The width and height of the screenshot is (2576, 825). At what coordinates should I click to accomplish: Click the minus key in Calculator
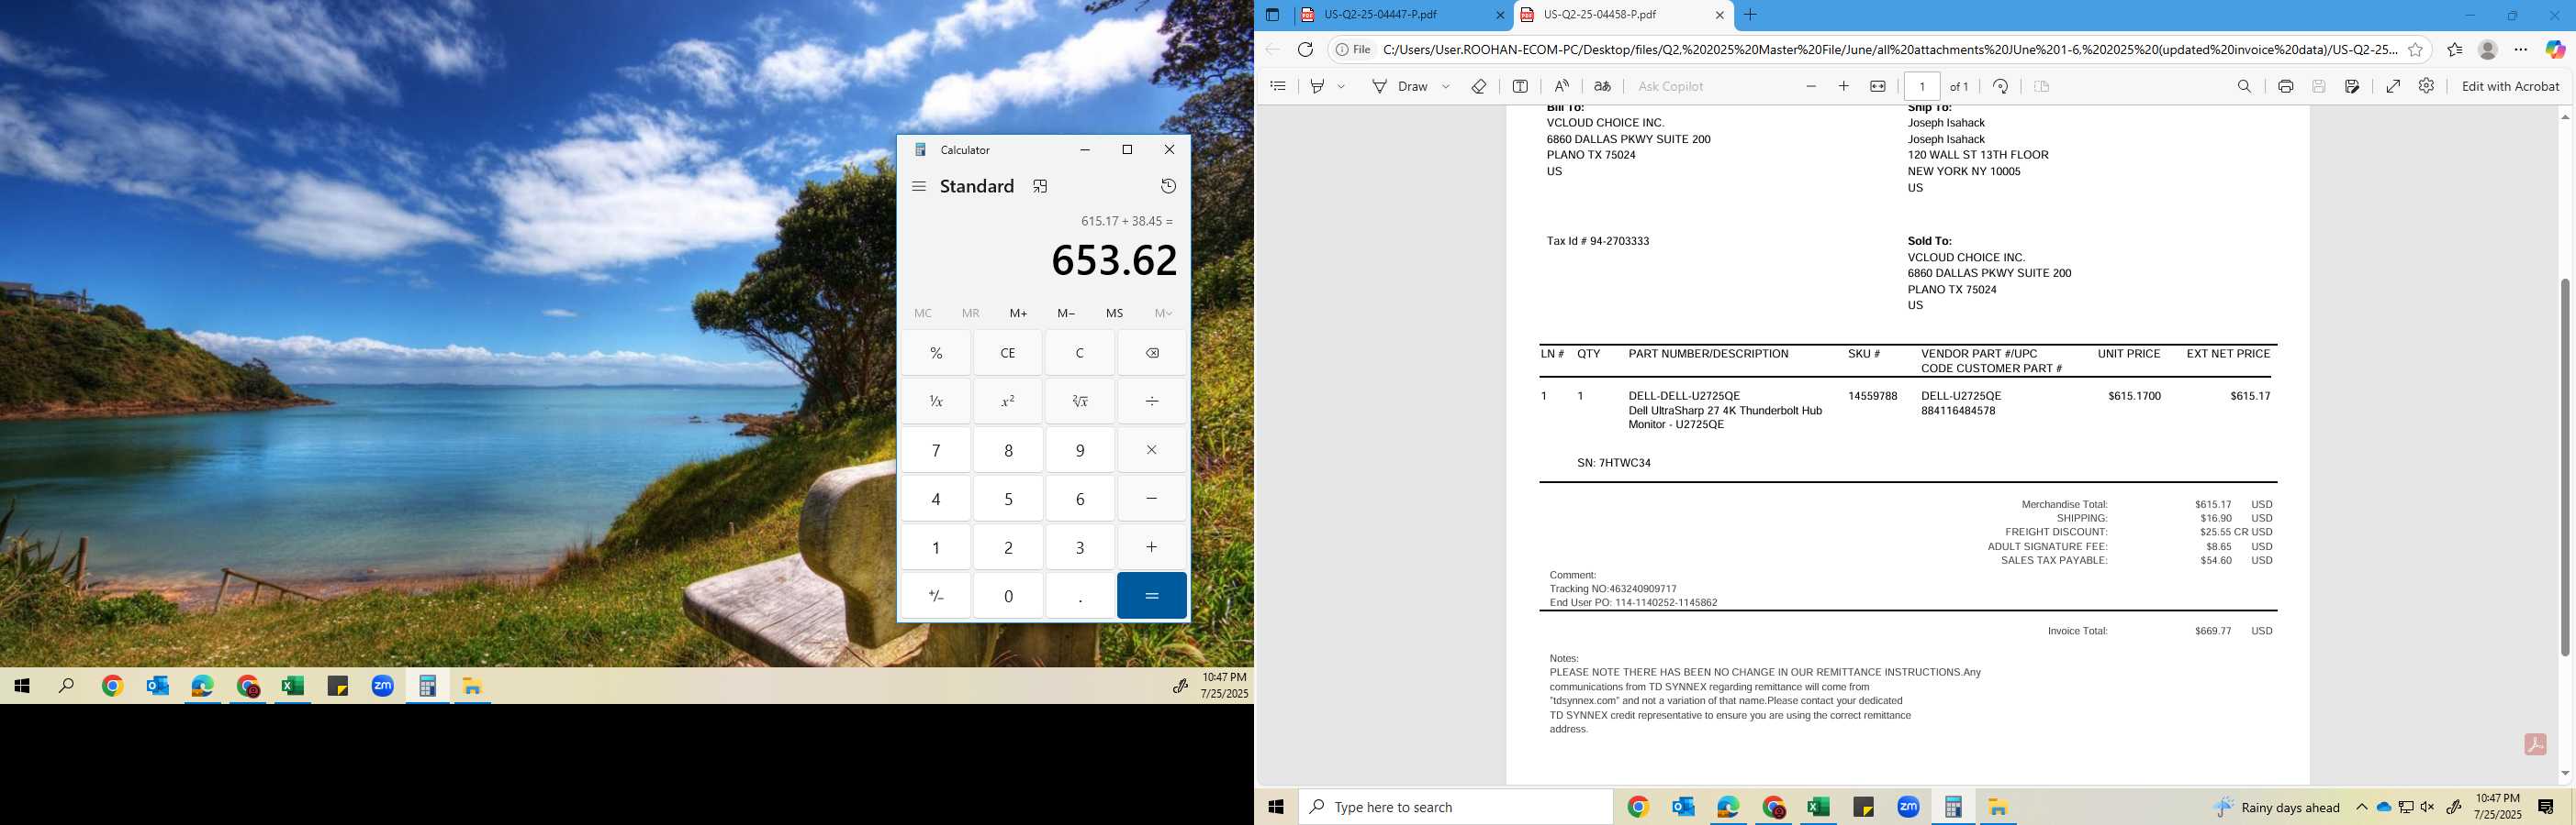(x=1152, y=499)
